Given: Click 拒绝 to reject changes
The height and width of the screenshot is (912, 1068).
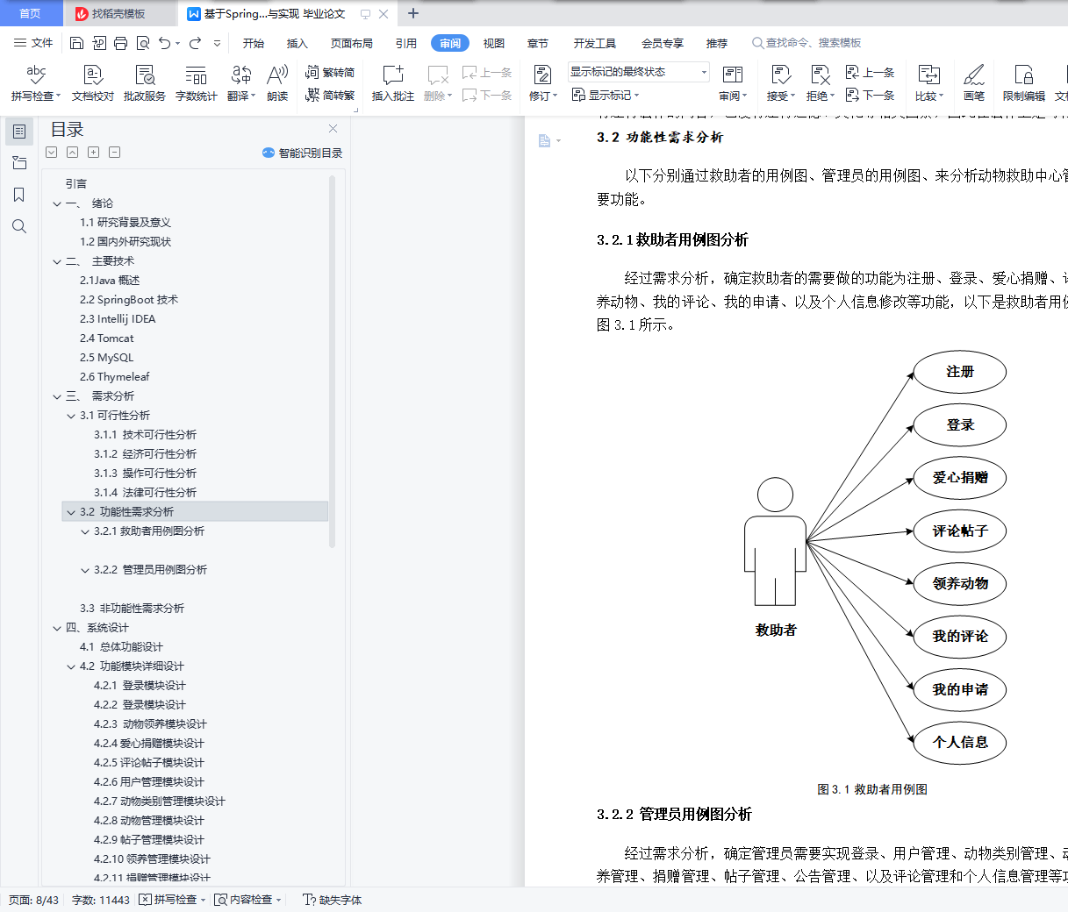Looking at the screenshot, I should [821, 83].
